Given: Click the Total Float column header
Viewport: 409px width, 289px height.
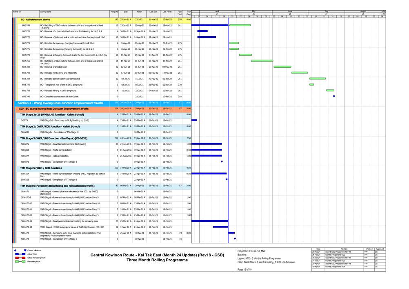Looking at the screenshot, I should 180,13.
